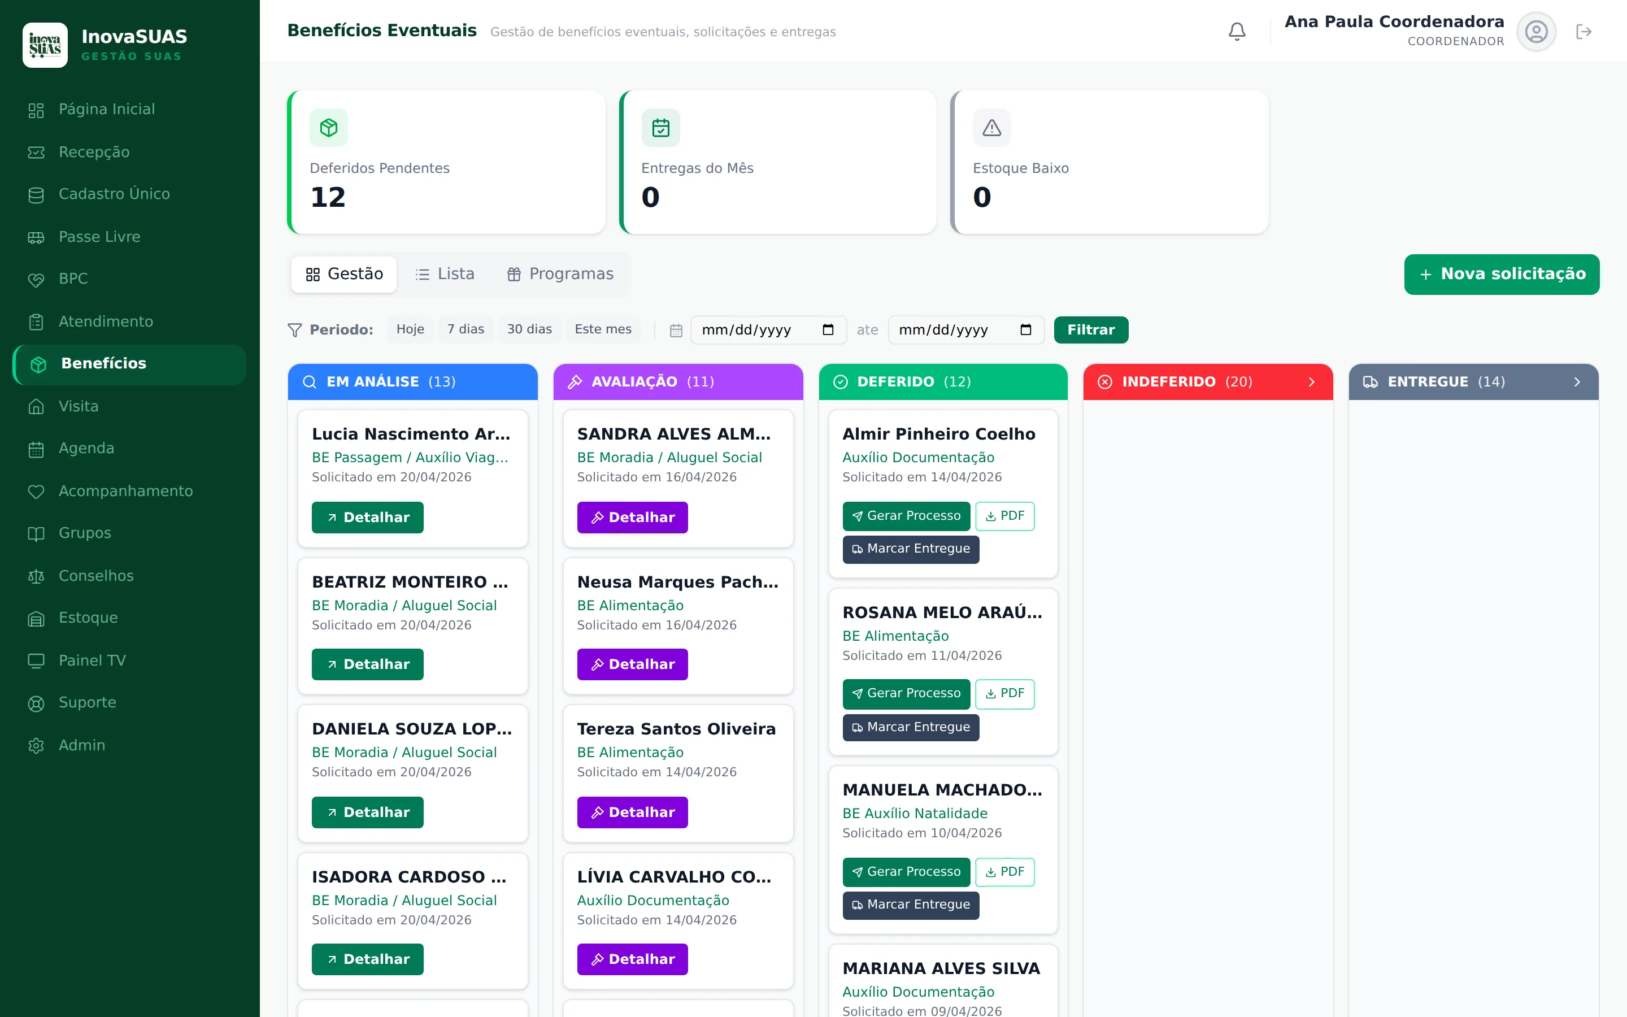Open Detalhar for ISADORA CARDOSO card
The image size is (1627, 1017).
pos(368,960)
